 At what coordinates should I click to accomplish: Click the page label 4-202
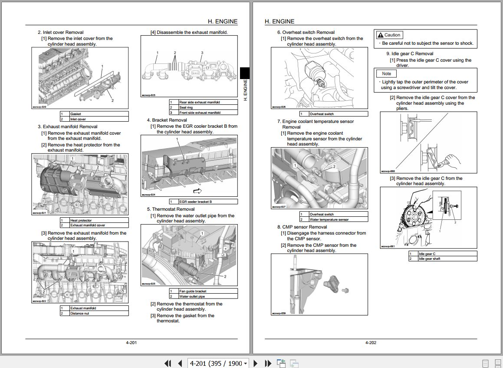(x=370, y=342)
